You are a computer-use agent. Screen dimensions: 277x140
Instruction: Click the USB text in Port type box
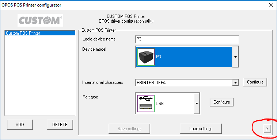160,104
